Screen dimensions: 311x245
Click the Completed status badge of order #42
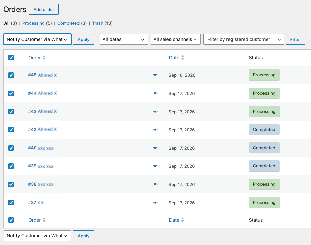pos(264,129)
